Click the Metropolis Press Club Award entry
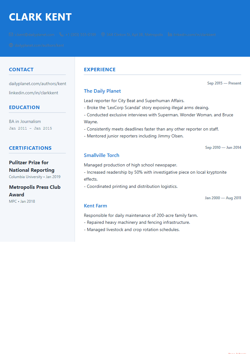The width and height of the screenshot is (250, 354). (35, 191)
